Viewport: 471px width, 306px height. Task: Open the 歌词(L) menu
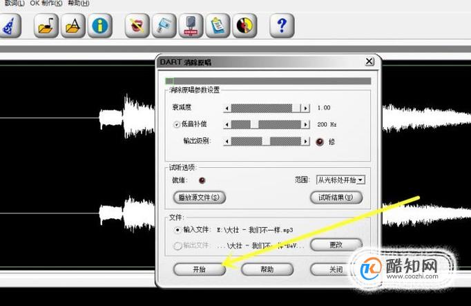click(x=14, y=3)
